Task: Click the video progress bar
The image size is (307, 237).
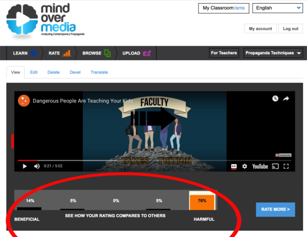Action: (153, 160)
